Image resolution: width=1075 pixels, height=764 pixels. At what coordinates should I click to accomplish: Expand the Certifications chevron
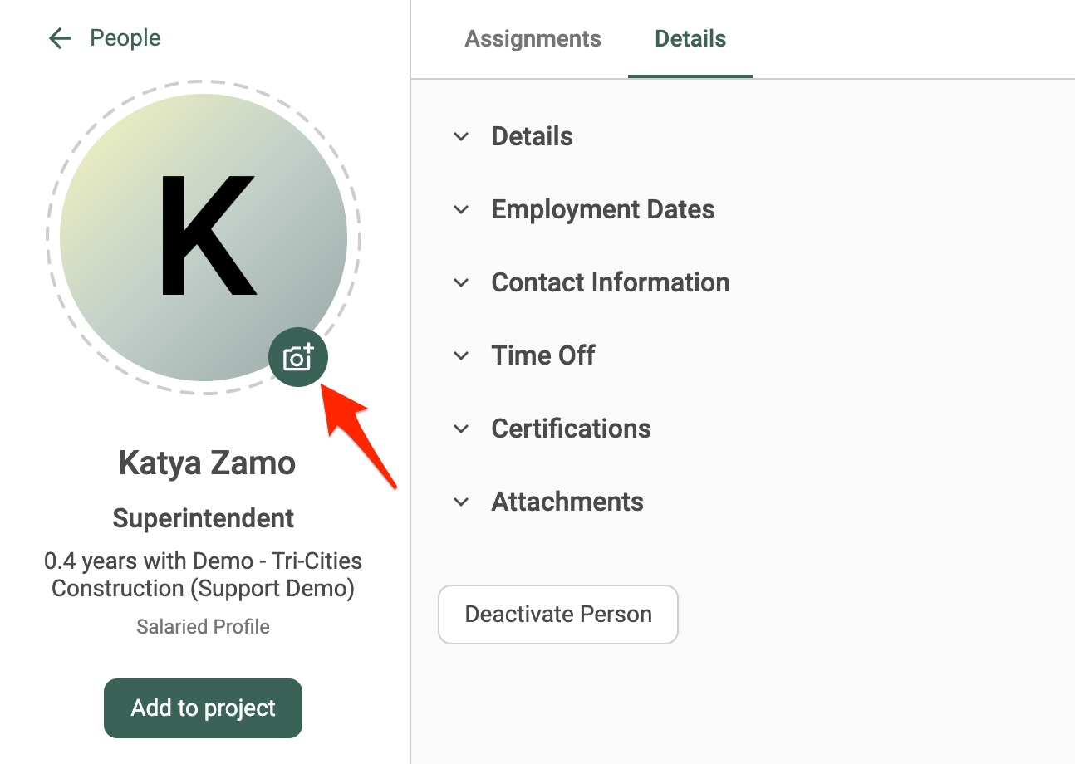pyautogui.click(x=461, y=429)
